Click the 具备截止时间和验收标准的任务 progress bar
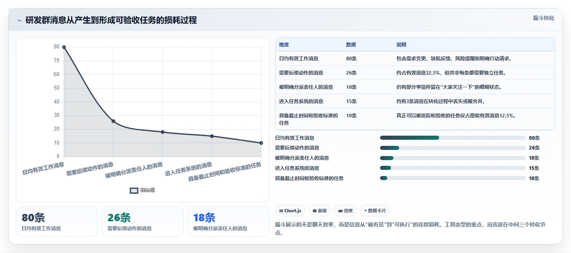Viewport: 571px width, 253px height. (x=453, y=178)
